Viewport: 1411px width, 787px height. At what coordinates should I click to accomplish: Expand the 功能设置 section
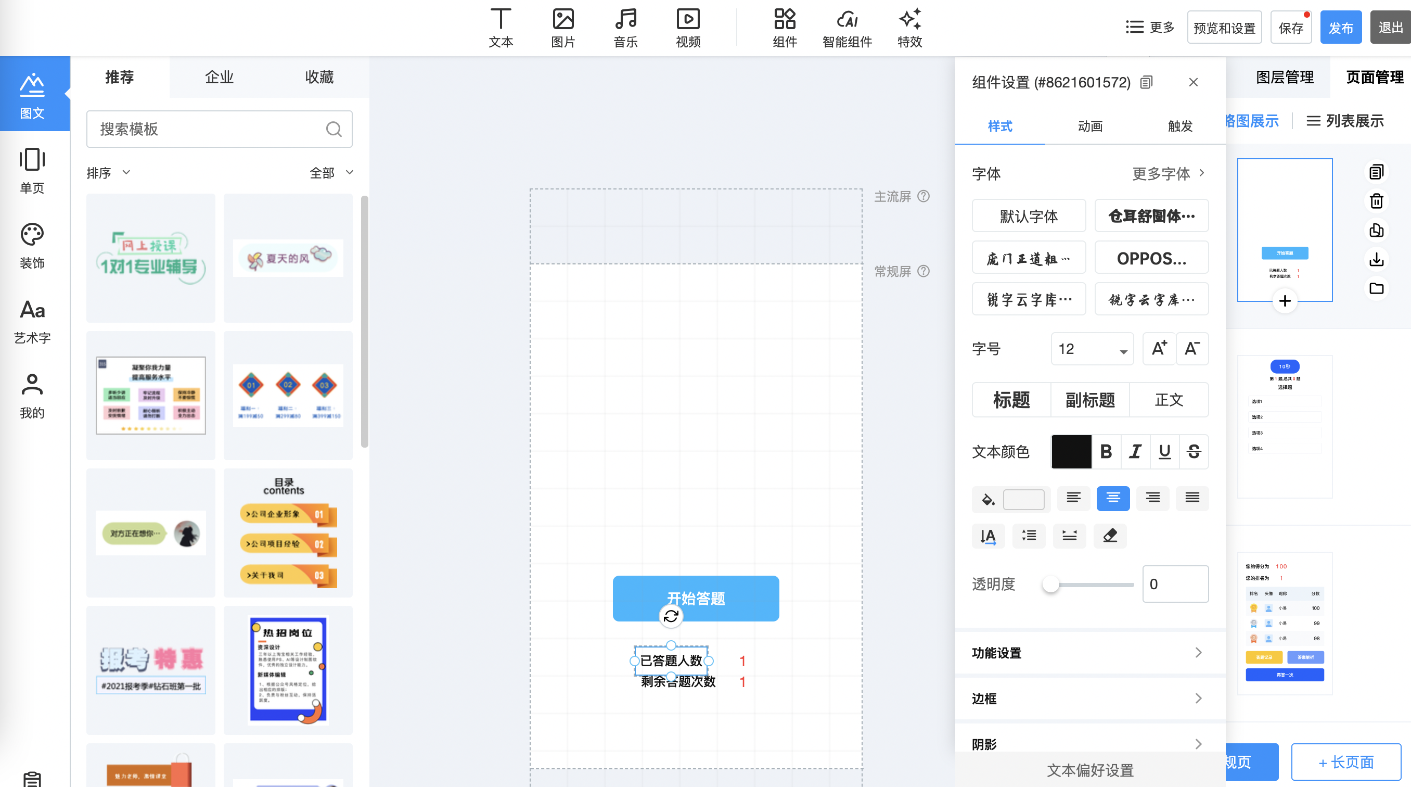click(1089, 653)
